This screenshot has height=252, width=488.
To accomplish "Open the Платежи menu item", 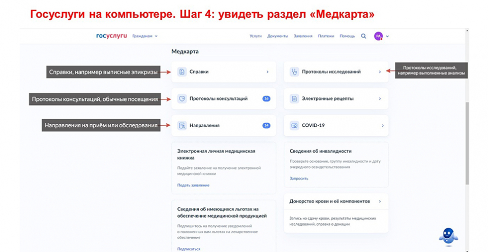I will pos(326,36).
